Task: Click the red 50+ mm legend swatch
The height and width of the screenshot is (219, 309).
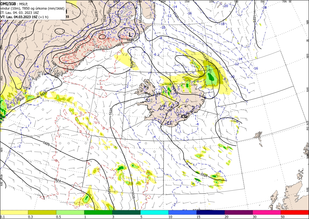Action: coord(295,212)
